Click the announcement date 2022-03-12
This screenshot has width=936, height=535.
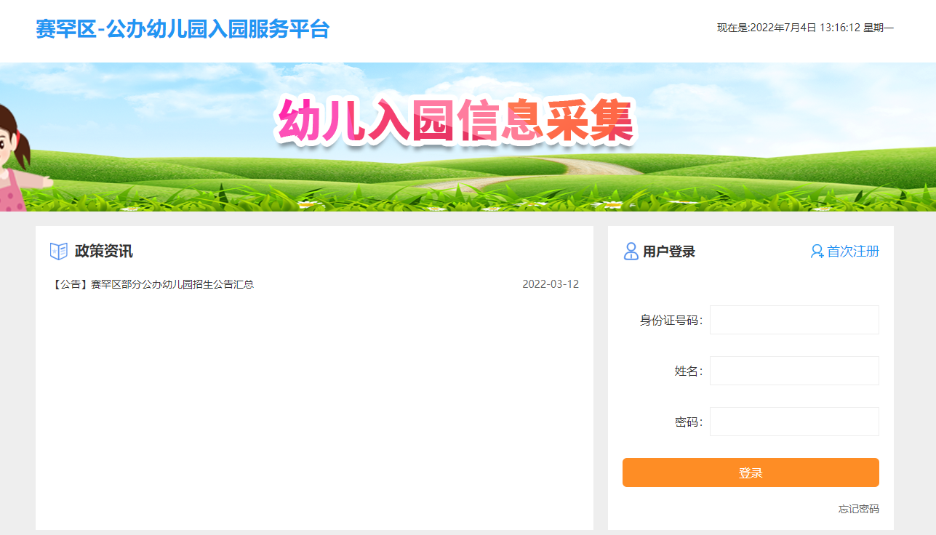[x=551, y=284]
